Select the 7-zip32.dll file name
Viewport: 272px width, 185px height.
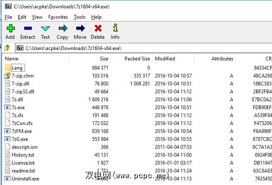[x=23, y=92]
